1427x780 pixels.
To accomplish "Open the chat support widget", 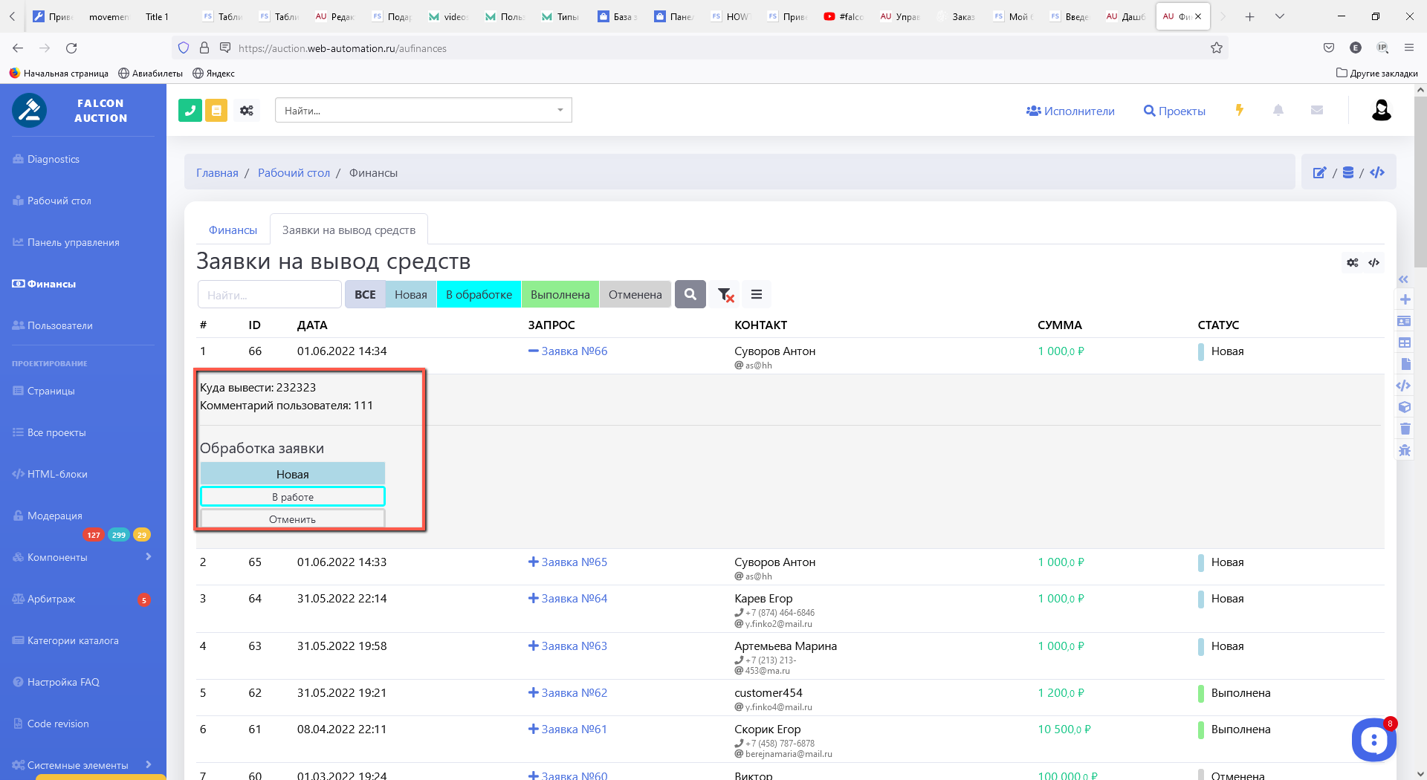I will (1373, 739).
